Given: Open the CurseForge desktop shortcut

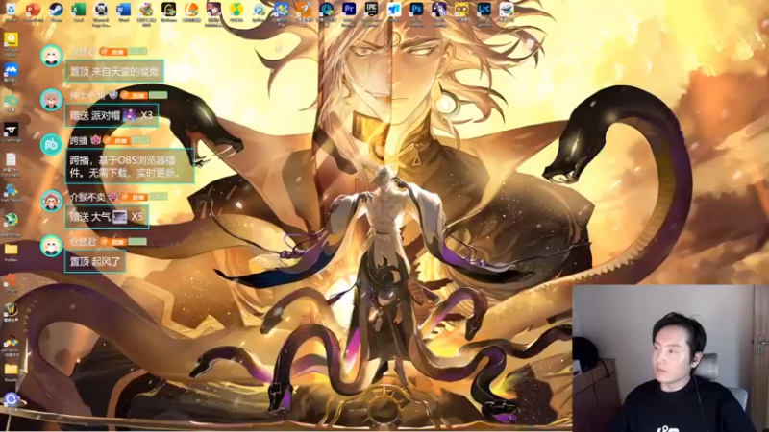Looking at the screenshot, I should click(x=11, y=132).
